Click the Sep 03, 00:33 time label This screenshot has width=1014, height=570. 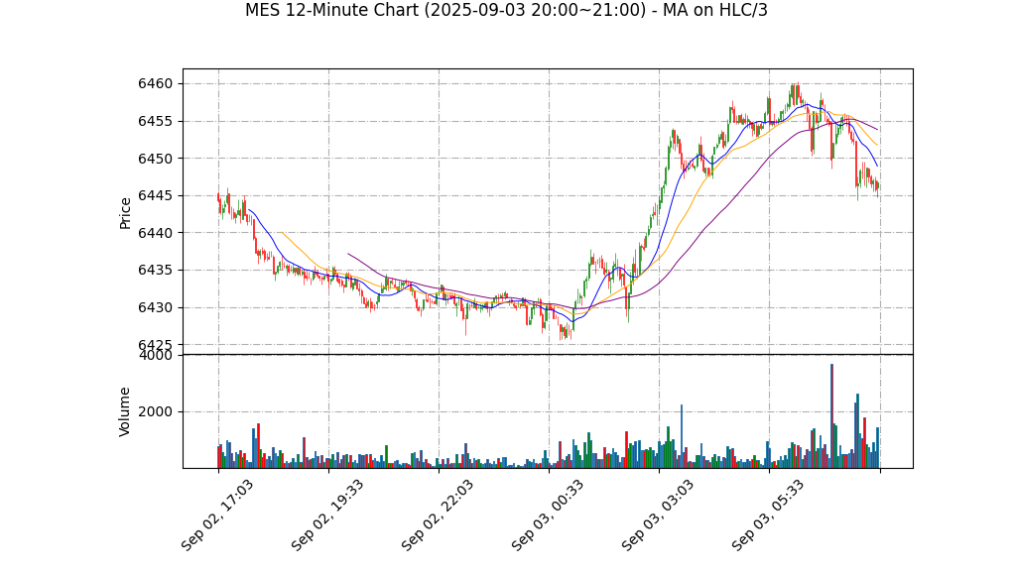coord(548,515)
